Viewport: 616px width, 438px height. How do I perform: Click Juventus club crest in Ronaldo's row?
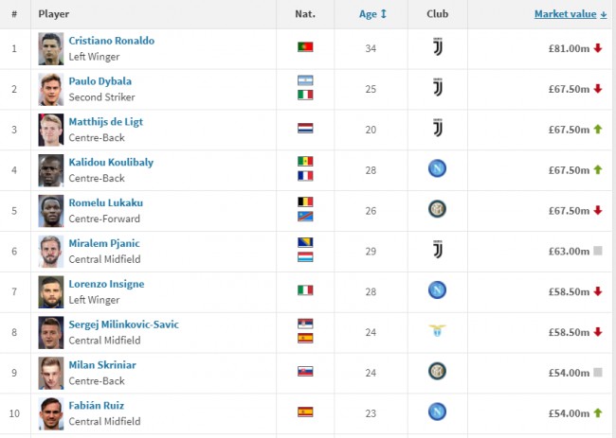pyautogui.click(x=437, y=47)
